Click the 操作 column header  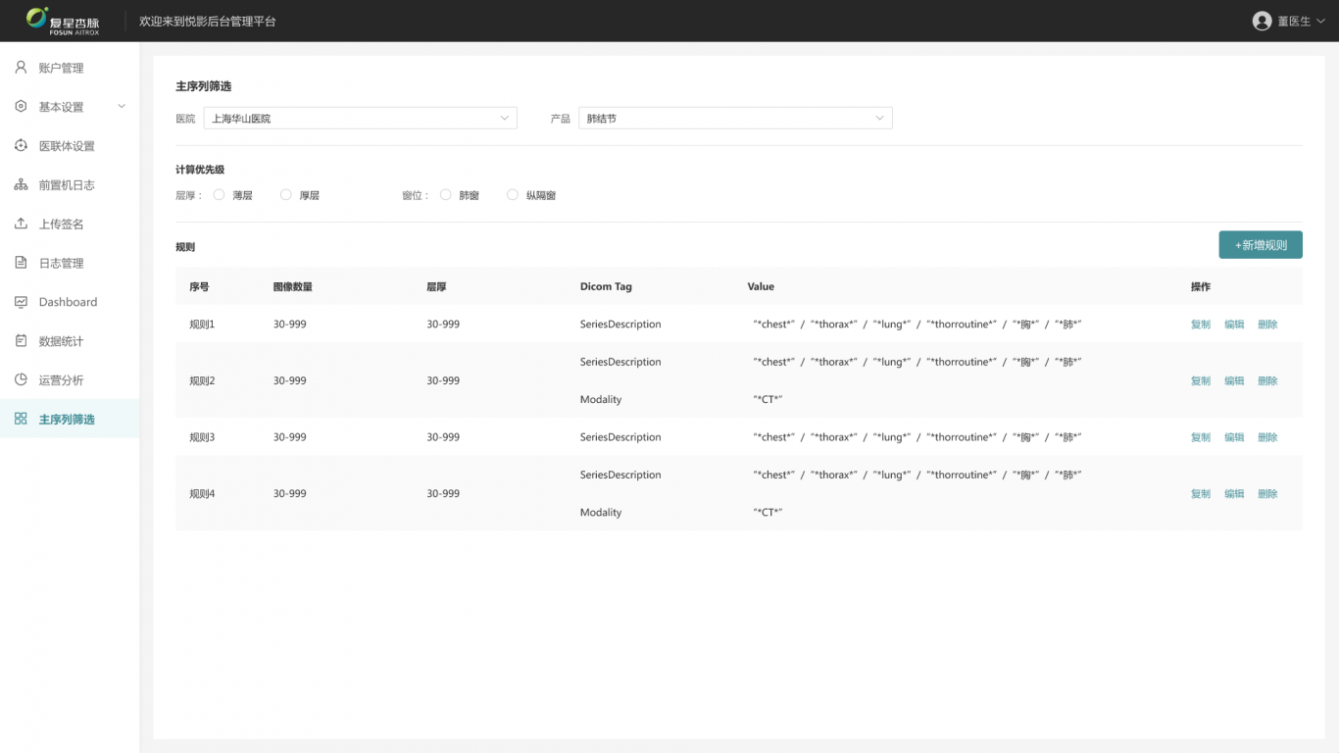[x=1201, y=287]
